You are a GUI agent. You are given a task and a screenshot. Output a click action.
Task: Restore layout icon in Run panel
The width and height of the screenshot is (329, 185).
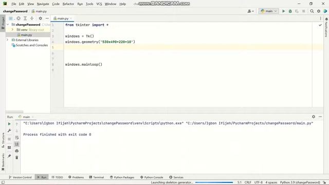click(x=9, y=147)
